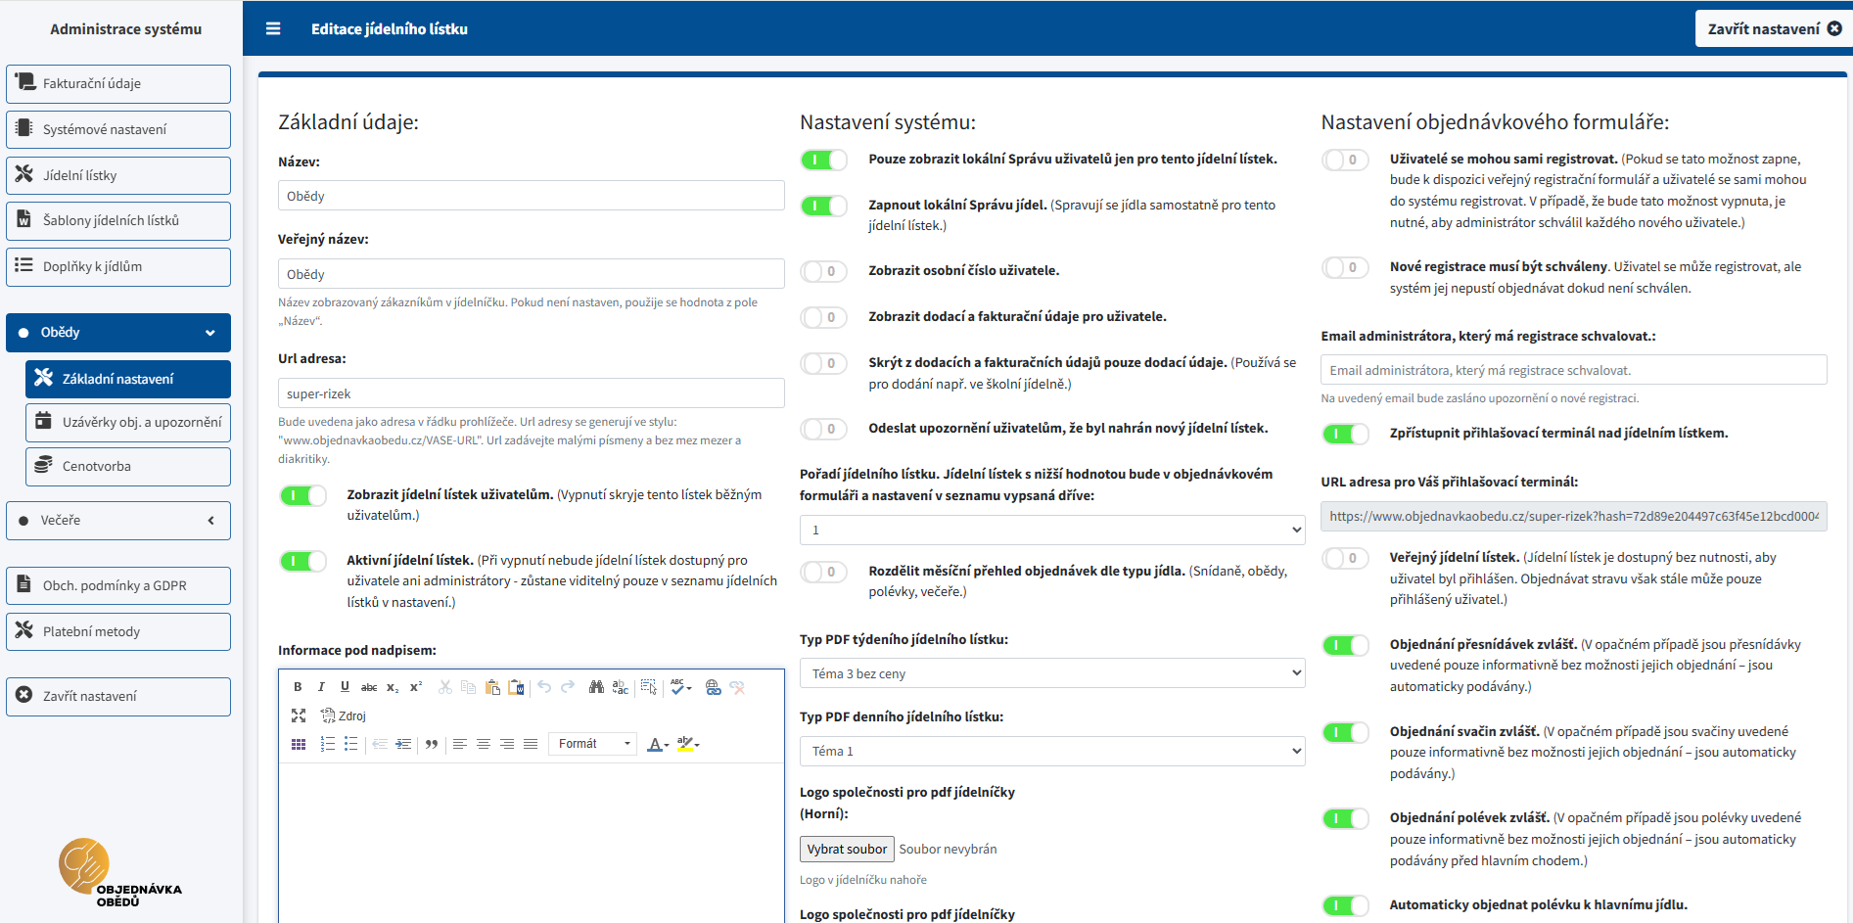Insert a block quote in the editor
Screen dimensions: 1853x923
[432, 744]
